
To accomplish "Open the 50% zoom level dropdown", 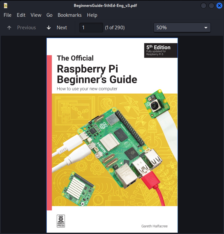I will [x=182, y=28].
